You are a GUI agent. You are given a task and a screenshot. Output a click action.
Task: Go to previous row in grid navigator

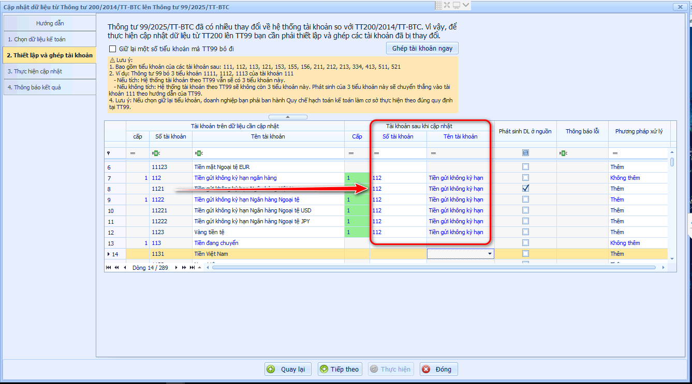pos(125,268)
